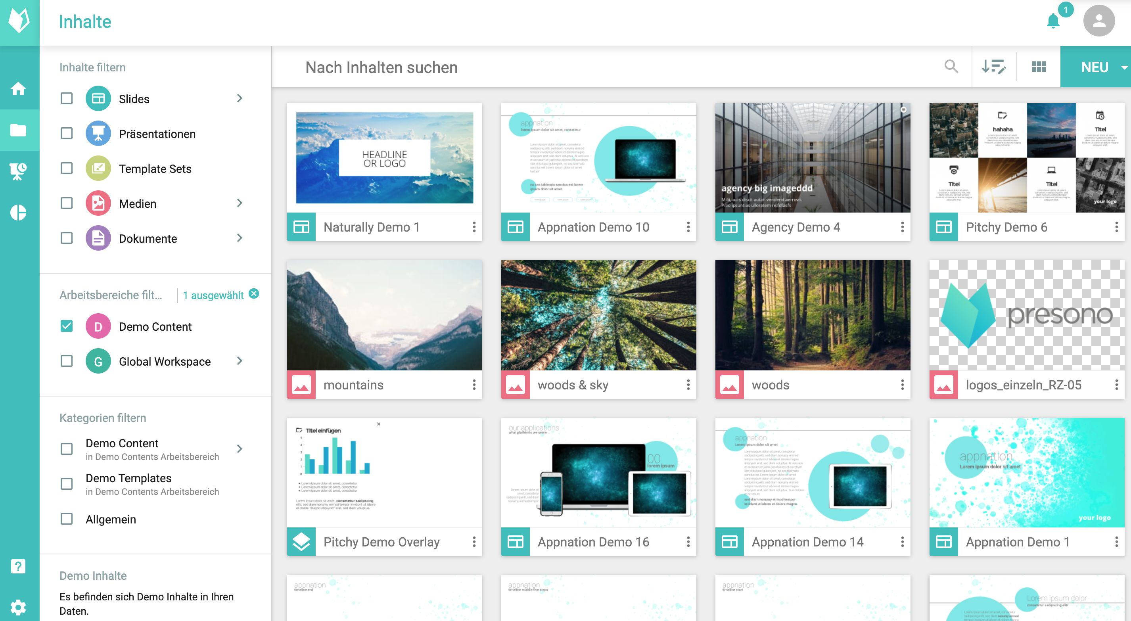Screen dimensions: 1131x621
Task: Open more options for Appnation Demo 16
Action: (x=688, y=542)
